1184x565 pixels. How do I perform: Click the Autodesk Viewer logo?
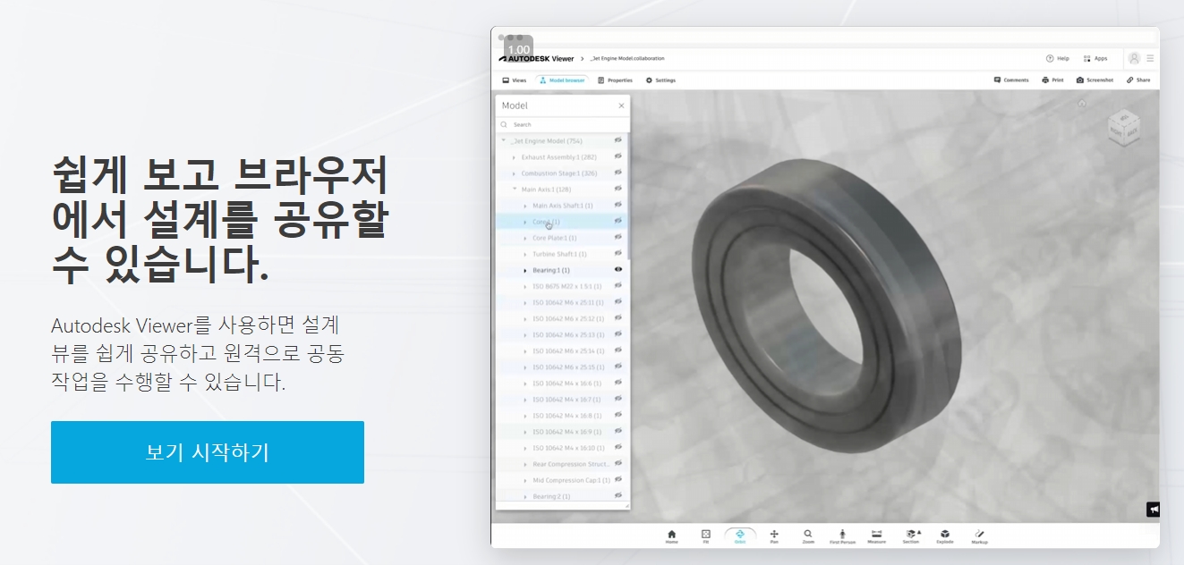536,58
